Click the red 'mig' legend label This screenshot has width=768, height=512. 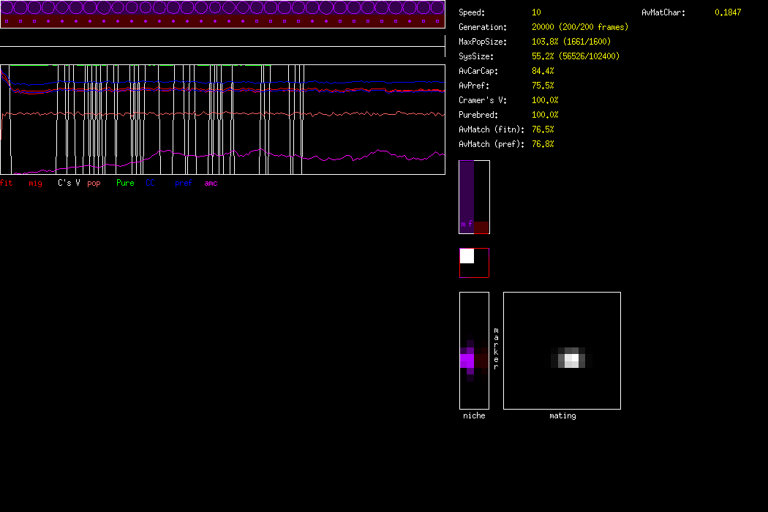35,183
